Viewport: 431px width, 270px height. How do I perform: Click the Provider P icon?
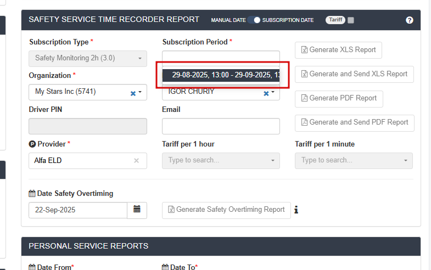pos(32,144)
